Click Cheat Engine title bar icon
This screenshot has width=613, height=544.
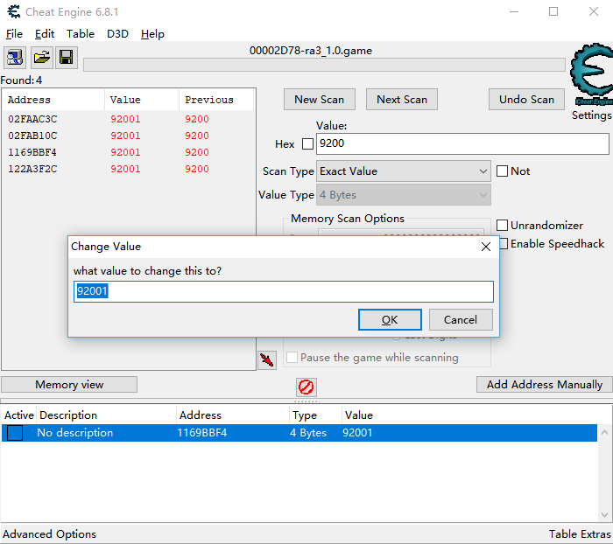pos(14,11)
